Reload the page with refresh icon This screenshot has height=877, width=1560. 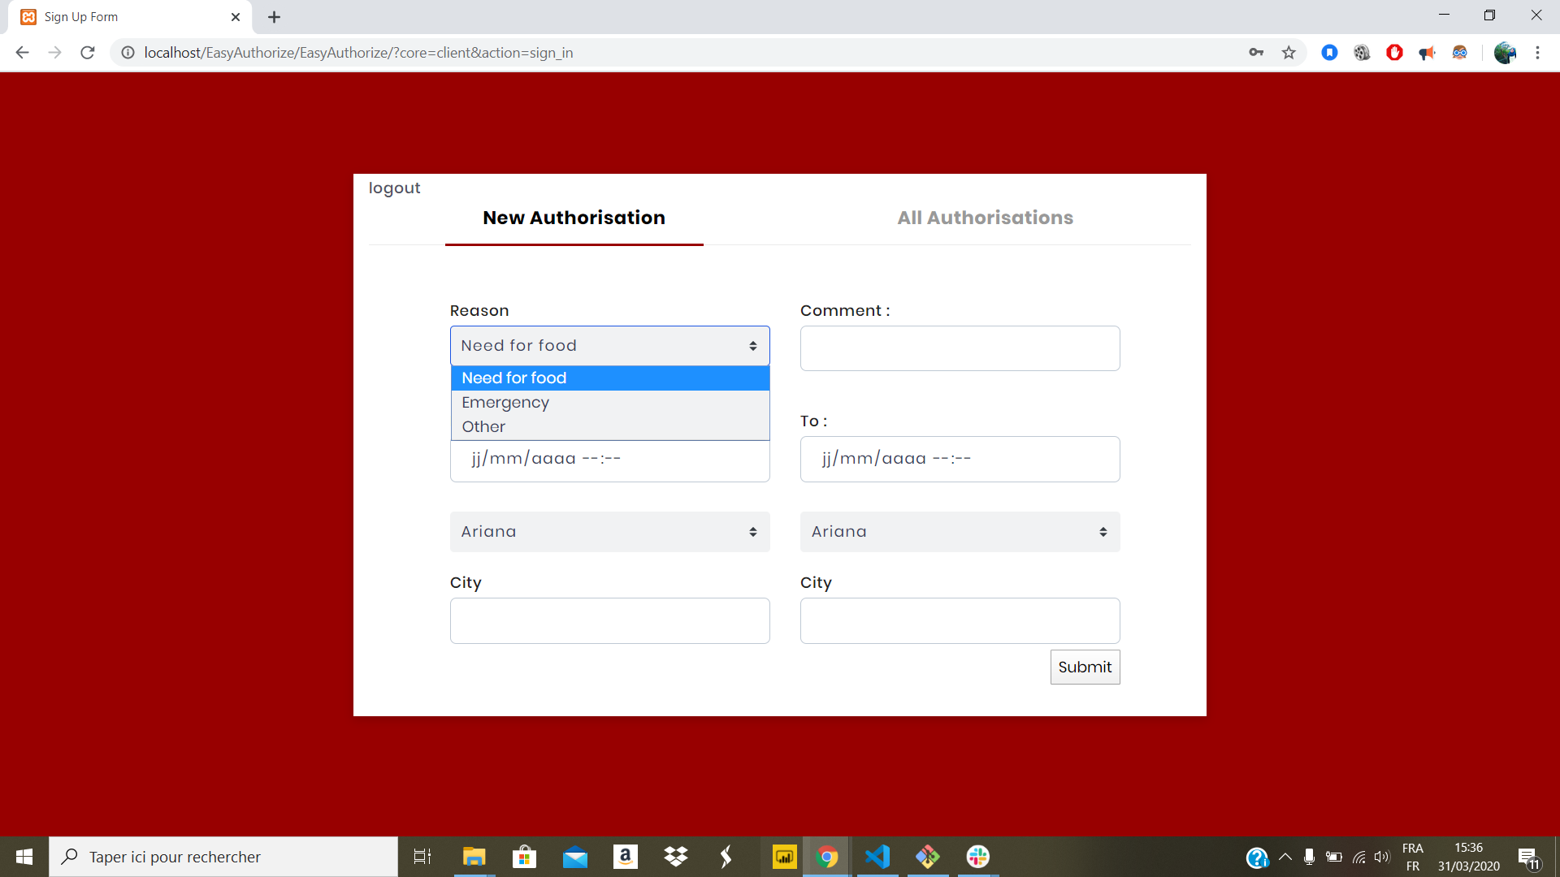[88, 53]
